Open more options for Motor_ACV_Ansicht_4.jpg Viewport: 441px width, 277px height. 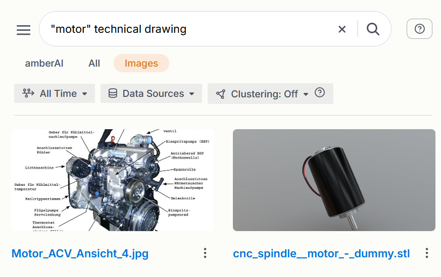tap(205, 253)
